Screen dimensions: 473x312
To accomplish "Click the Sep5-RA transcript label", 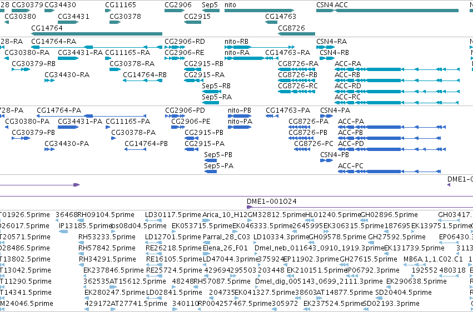I will pos(217,97).
